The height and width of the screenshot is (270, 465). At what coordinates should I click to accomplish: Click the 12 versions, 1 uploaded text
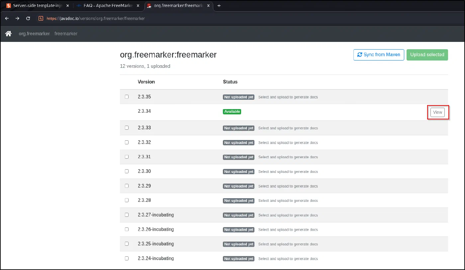pos(145,66)
